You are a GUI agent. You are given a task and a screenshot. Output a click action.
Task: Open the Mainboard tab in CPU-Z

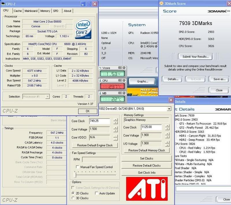[31, 11]
